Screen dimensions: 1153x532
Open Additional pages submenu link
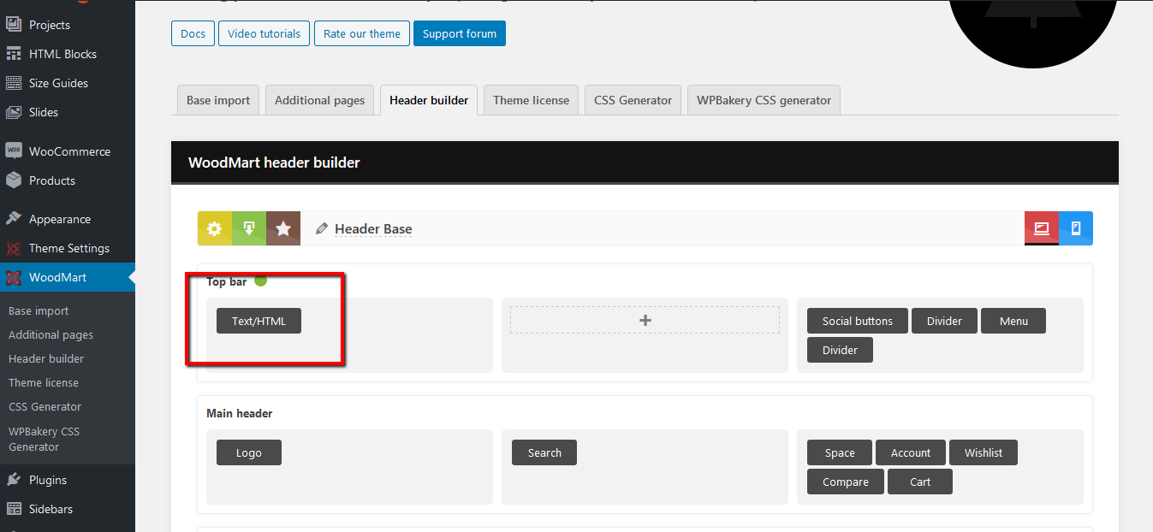pyautogui.click(x=51, y=334)
